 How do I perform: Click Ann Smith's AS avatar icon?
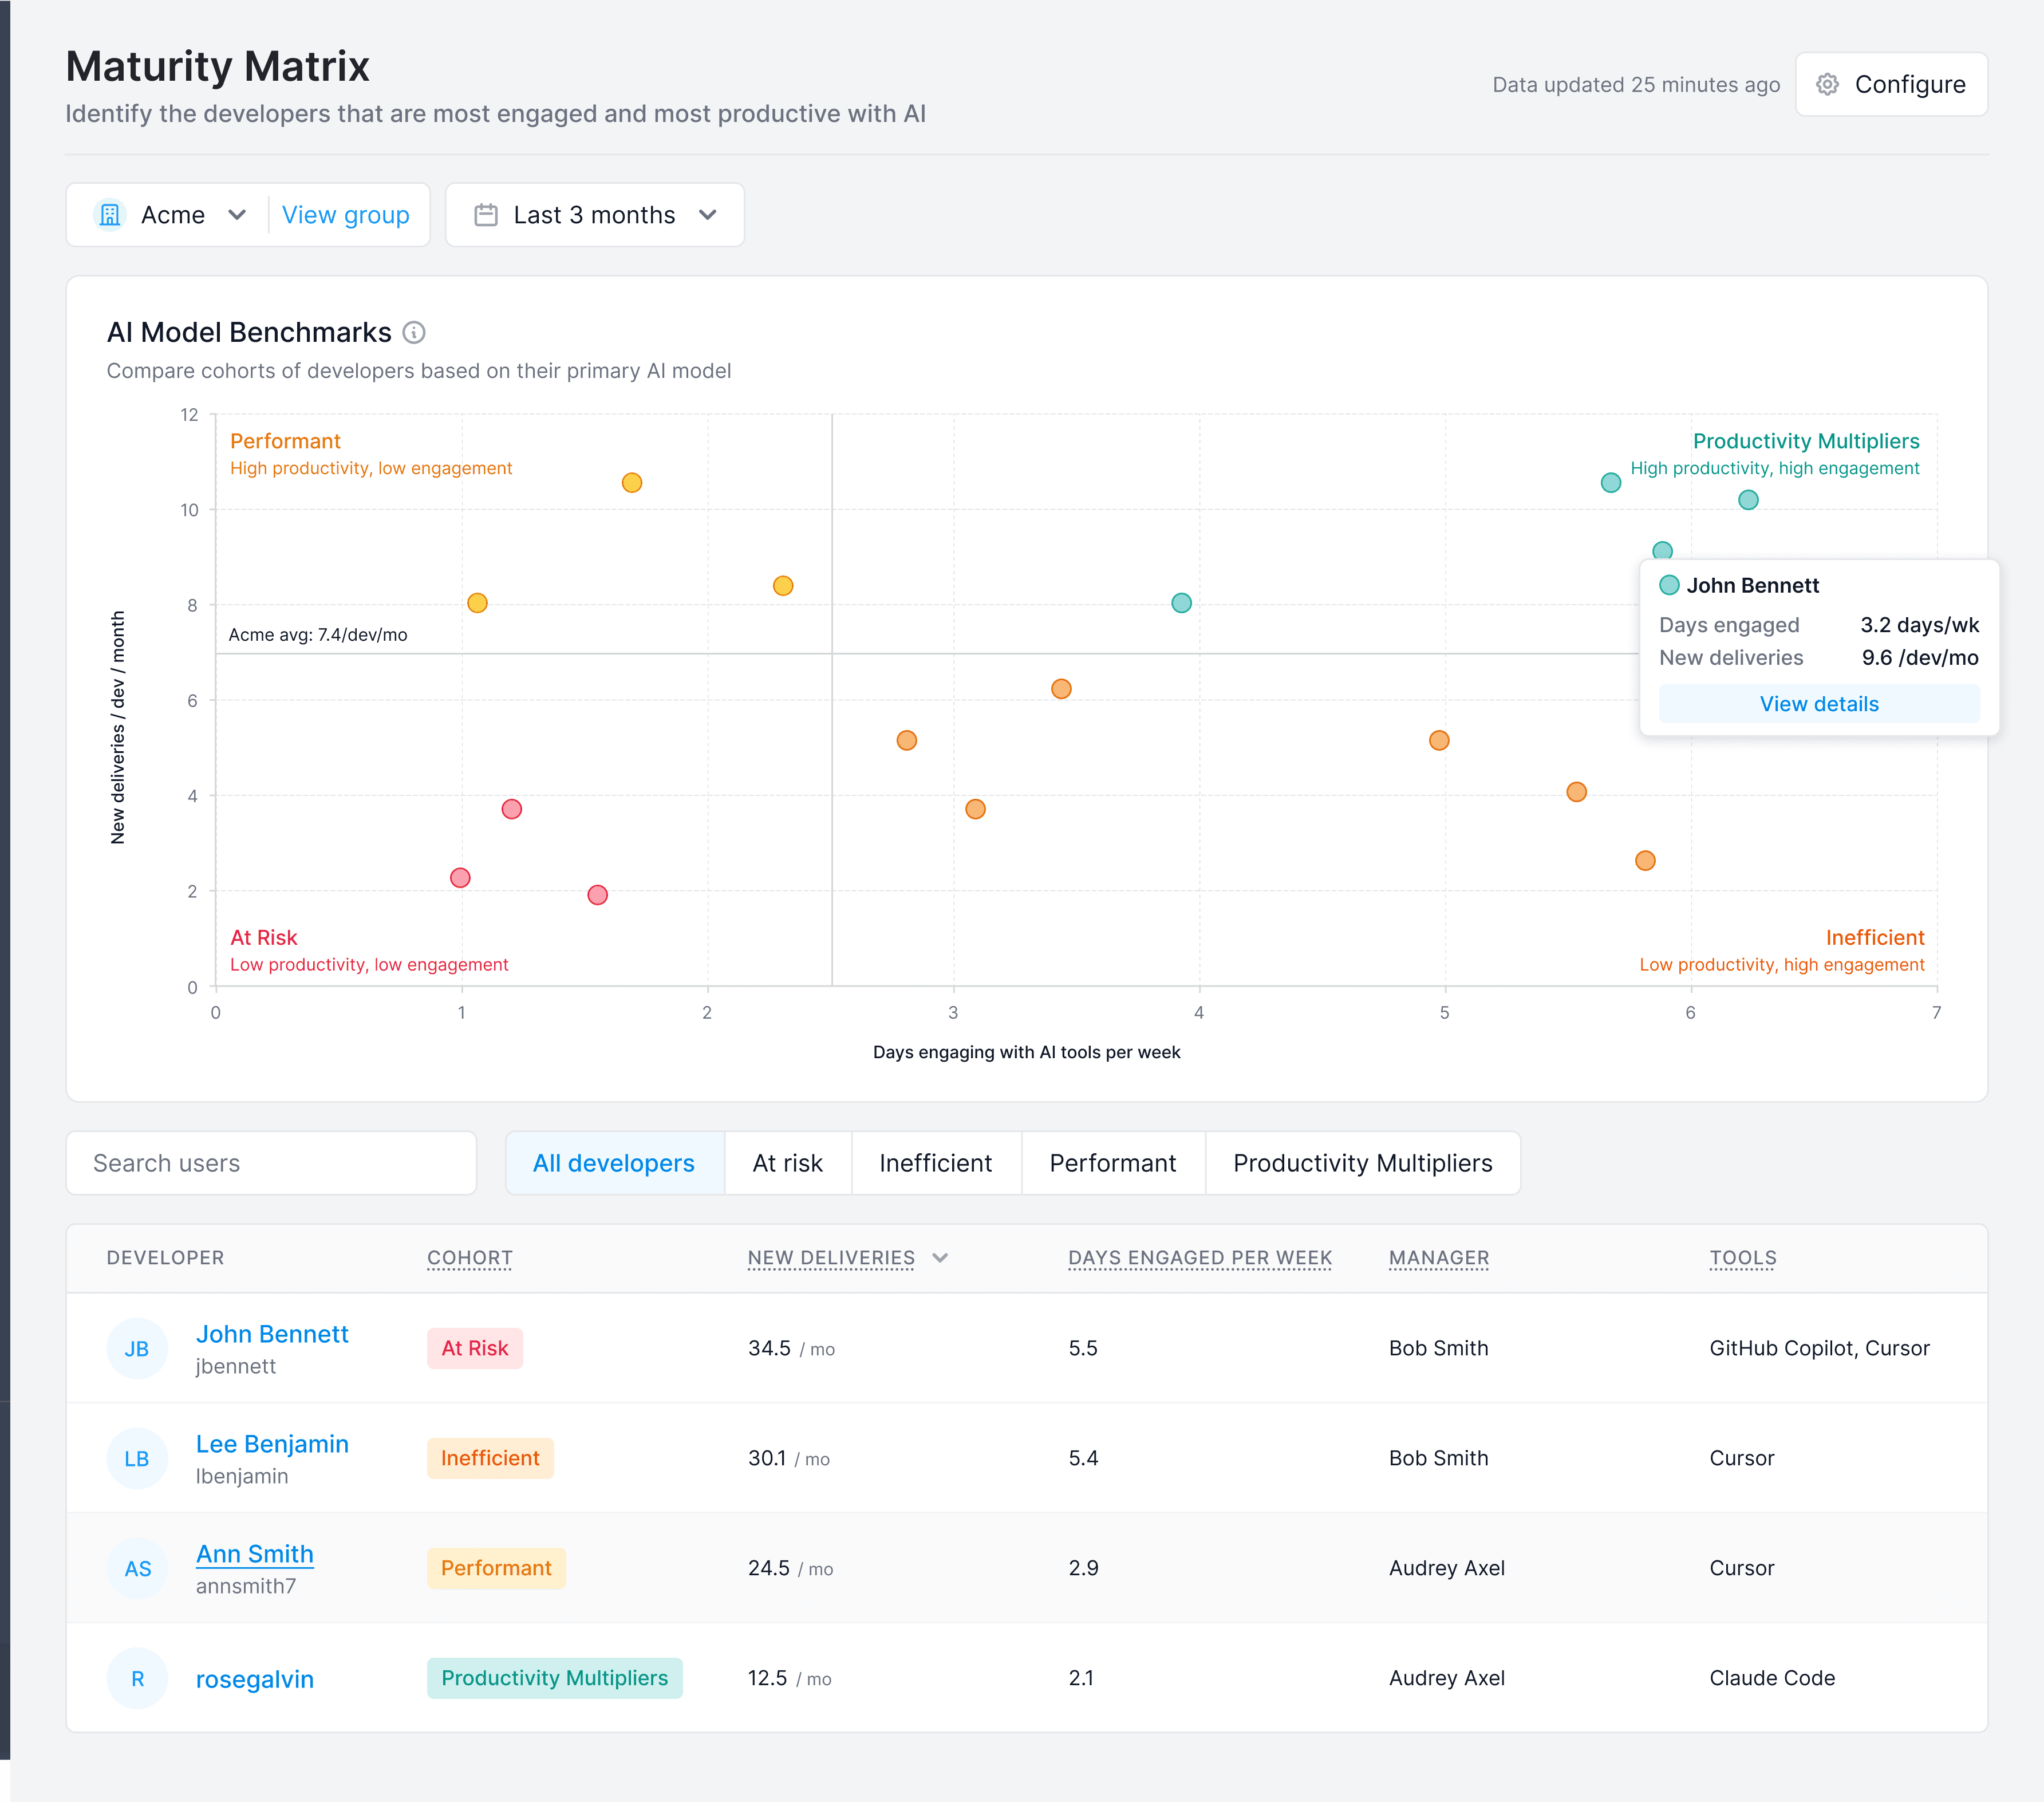click(x=137, y=1568)
